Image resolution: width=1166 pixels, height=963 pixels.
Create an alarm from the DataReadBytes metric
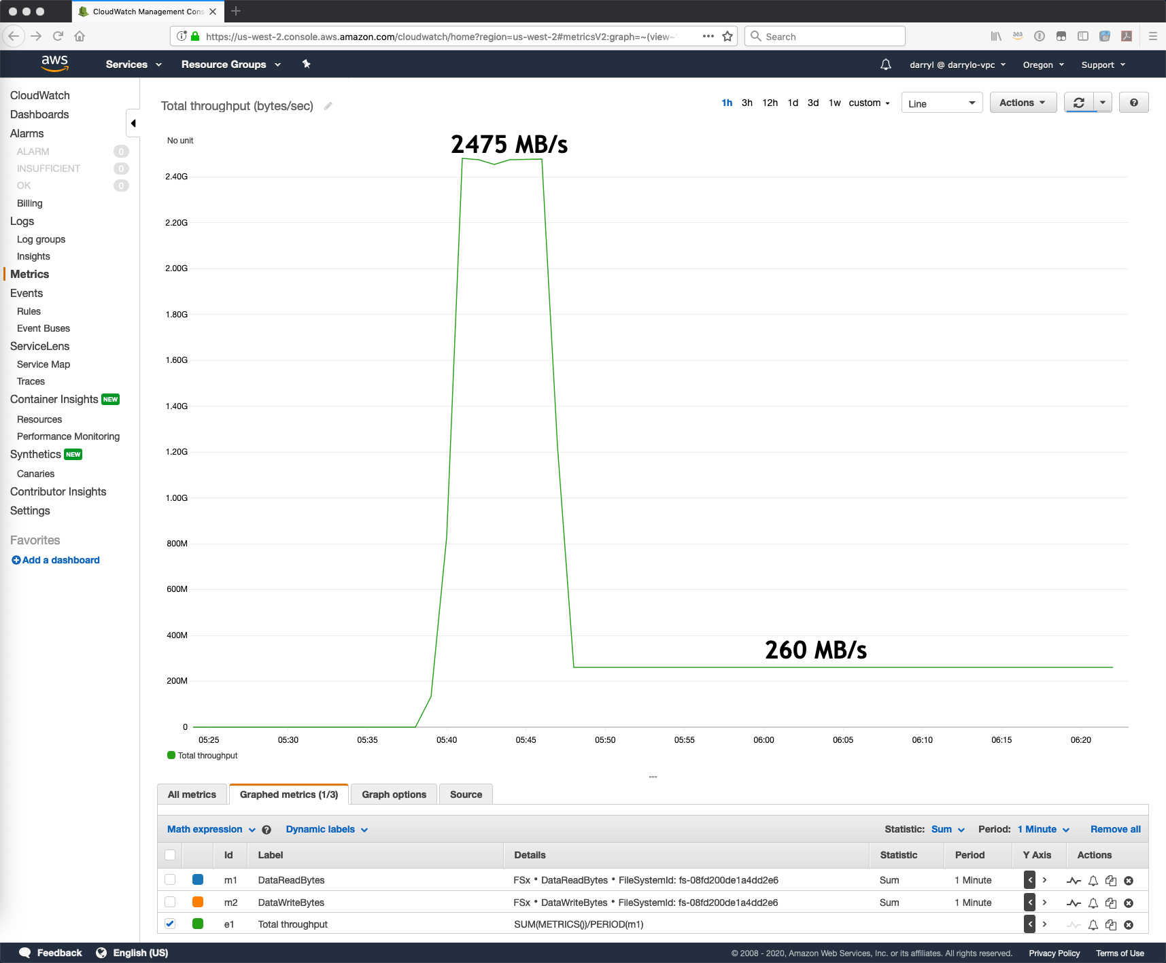pyautogui.click(x=1093, y=880)
